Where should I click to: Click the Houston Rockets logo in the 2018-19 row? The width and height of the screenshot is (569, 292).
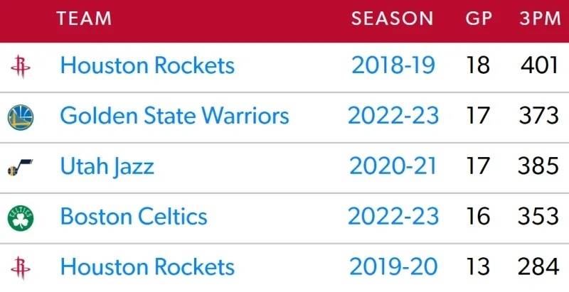click(21, 67)
